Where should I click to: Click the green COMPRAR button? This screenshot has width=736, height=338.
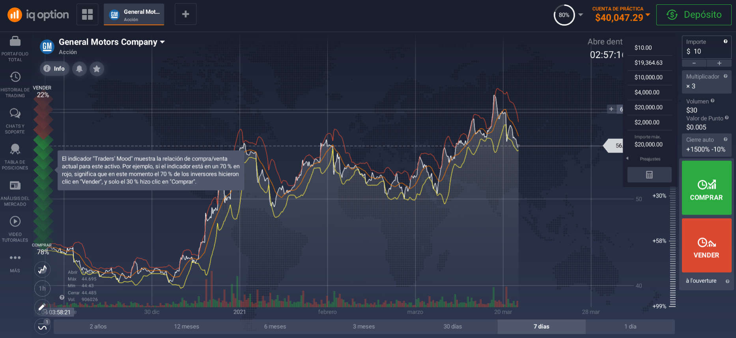(x=706, y=188)
